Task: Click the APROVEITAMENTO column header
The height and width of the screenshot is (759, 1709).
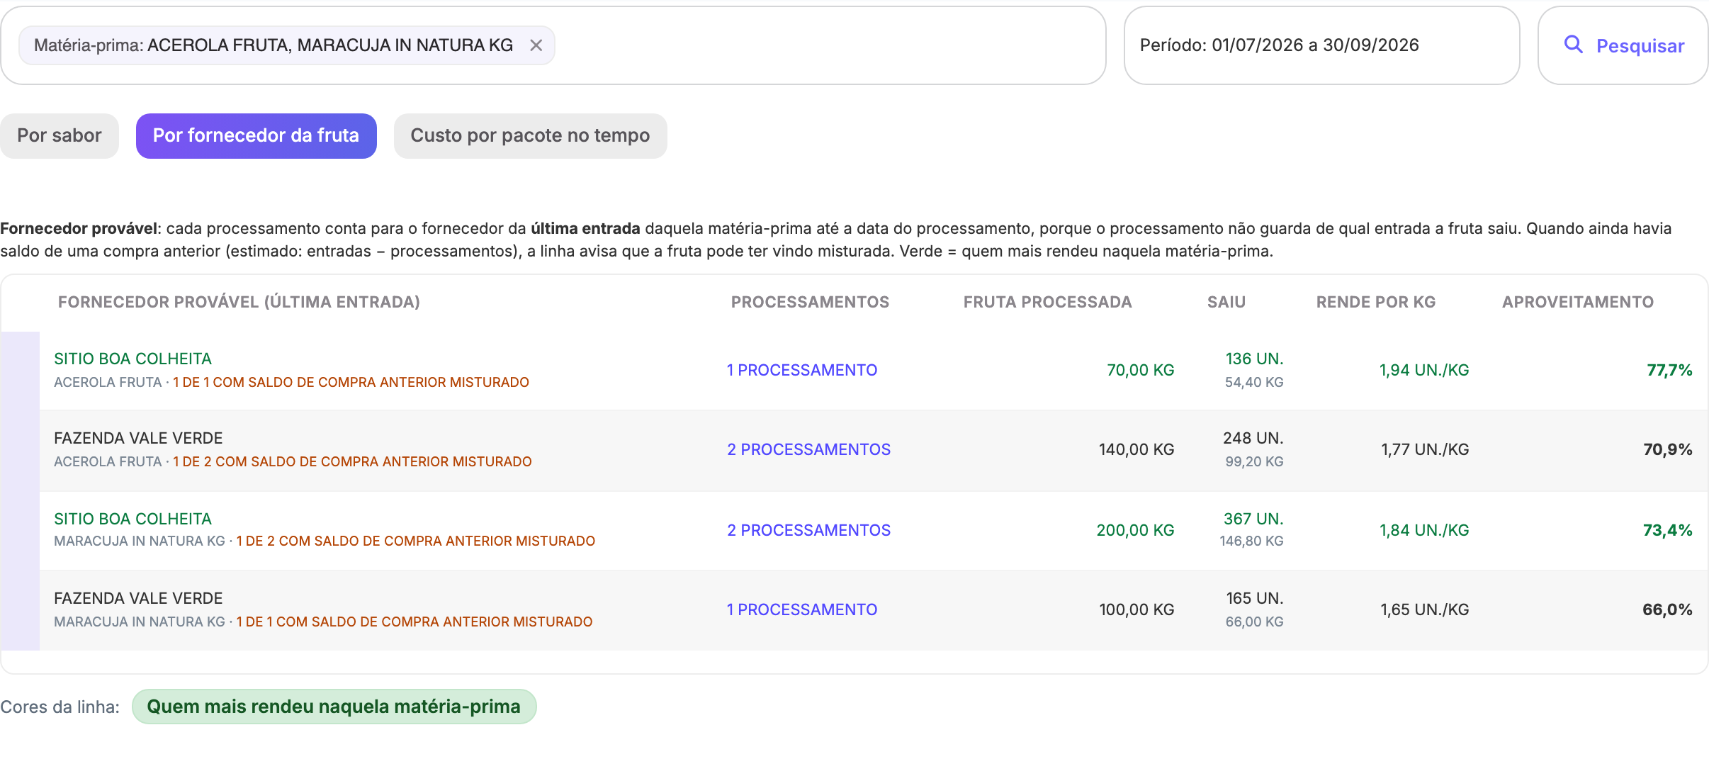Action: [x=1578, y=302]
